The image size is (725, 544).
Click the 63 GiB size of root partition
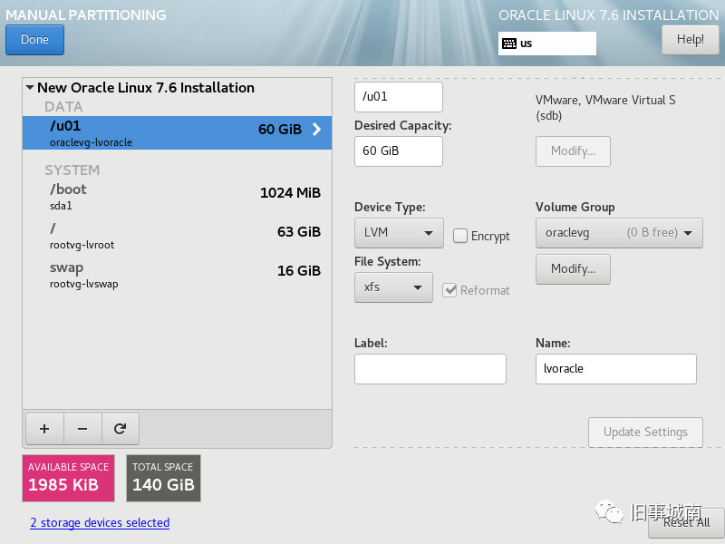click(299, 232)
